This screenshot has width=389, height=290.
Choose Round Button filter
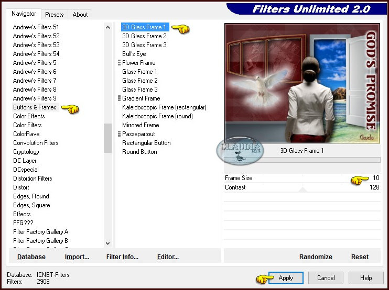click(x=139, y=152)
